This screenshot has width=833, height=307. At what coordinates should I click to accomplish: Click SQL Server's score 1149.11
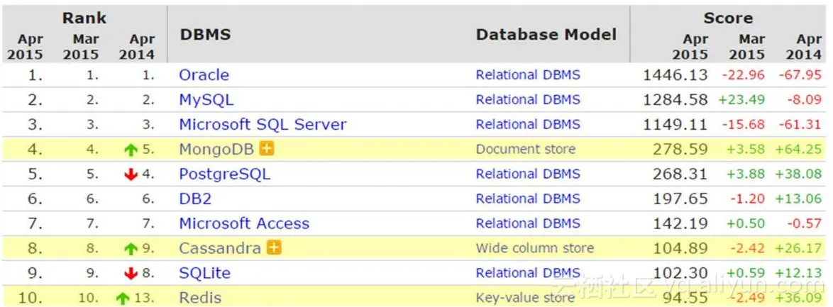(x=675, y=125)
